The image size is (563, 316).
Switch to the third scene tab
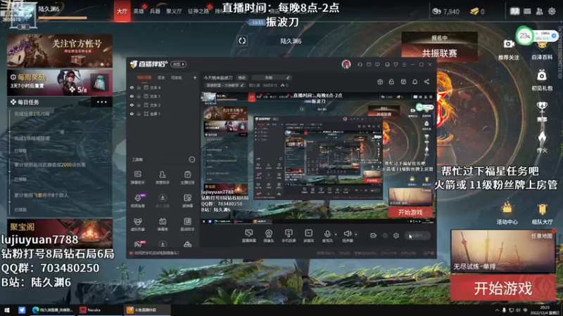coord(177,77)
